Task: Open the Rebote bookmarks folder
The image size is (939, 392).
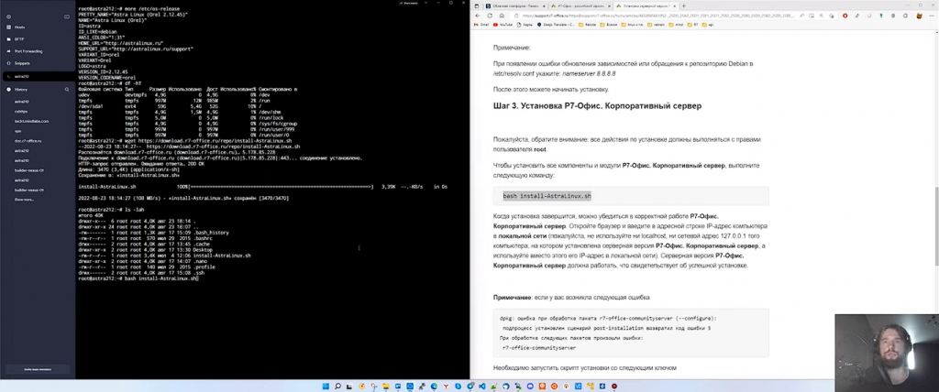Action: coord(587,25)
